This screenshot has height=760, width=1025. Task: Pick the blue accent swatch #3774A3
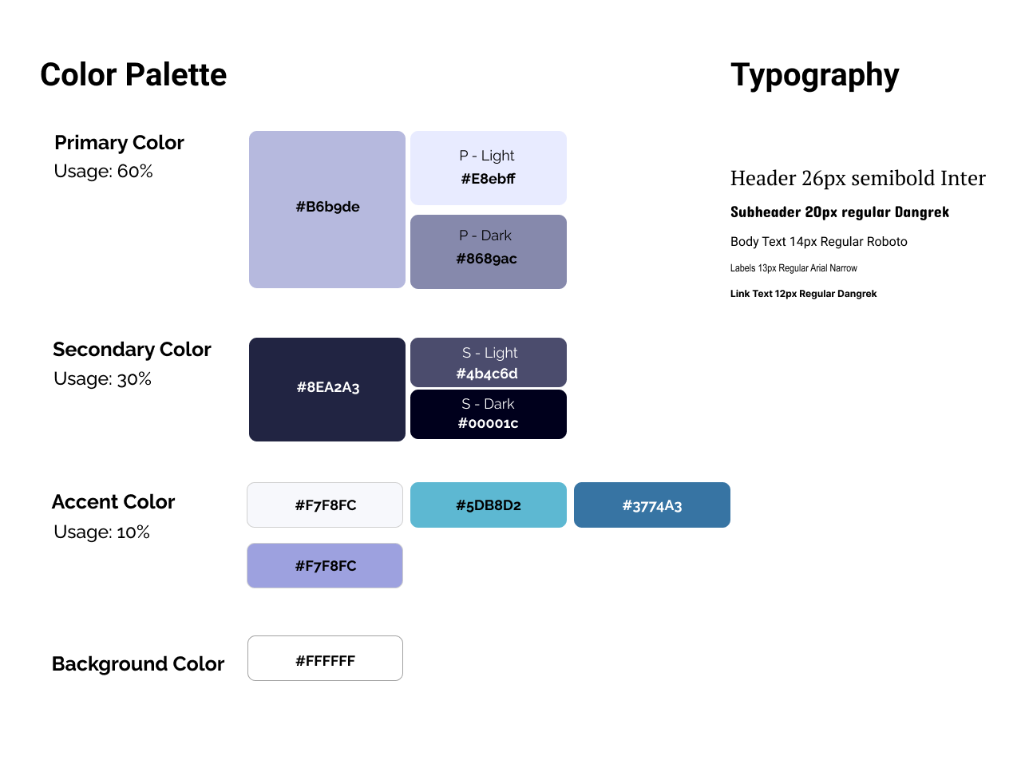coord(652,505)
